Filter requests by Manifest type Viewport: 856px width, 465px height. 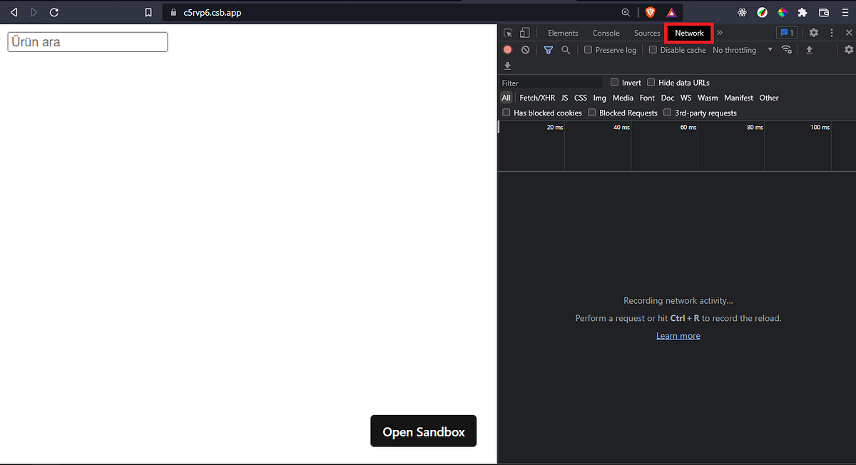click(738, 98)
